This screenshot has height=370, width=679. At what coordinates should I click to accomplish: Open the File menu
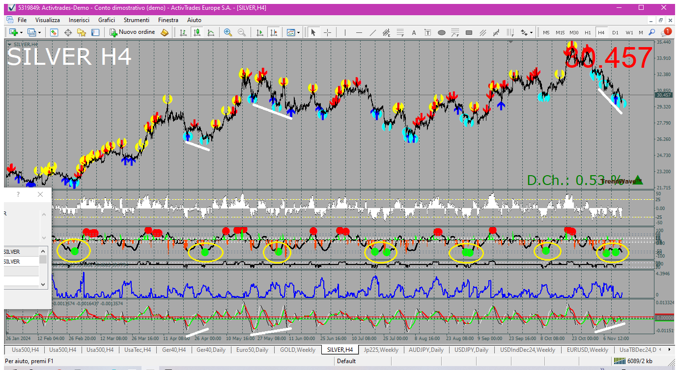[x=22, y=20]
